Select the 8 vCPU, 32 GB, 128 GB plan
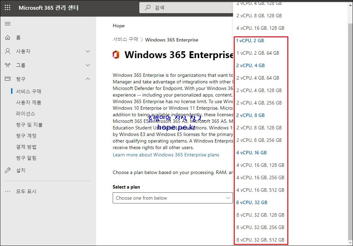 coord(260,215)
